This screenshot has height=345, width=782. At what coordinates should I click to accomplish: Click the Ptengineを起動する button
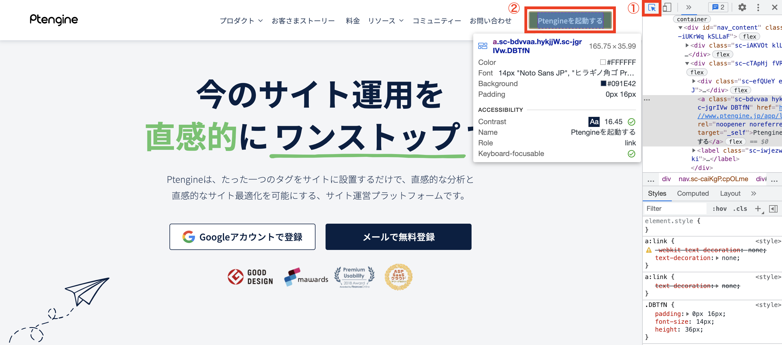tap(570, 21)
